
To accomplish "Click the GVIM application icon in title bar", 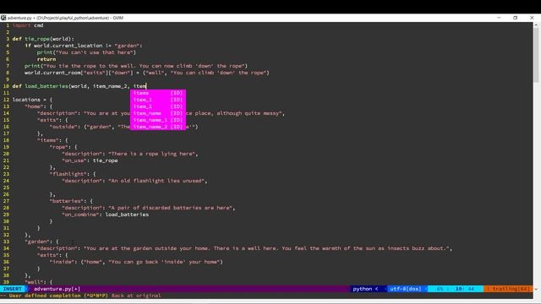I will [3, 18].
